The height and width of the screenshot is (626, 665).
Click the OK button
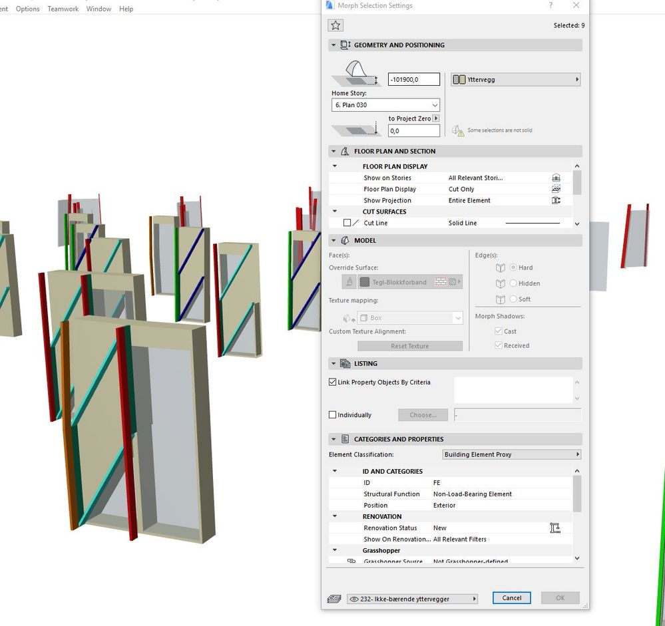[x=560, y=598]
